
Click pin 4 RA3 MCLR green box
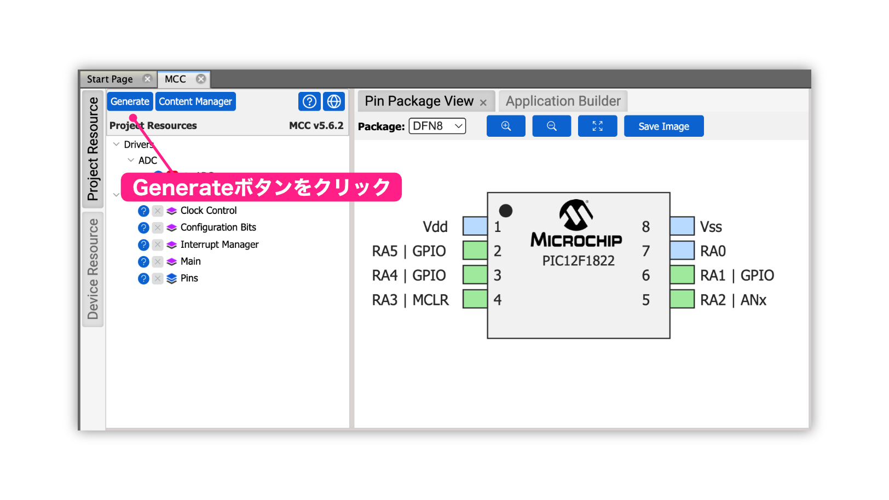[475, 299]
